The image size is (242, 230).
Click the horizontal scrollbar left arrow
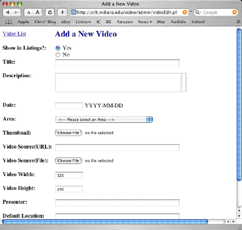pyautogui.click(x=228, y=222)
